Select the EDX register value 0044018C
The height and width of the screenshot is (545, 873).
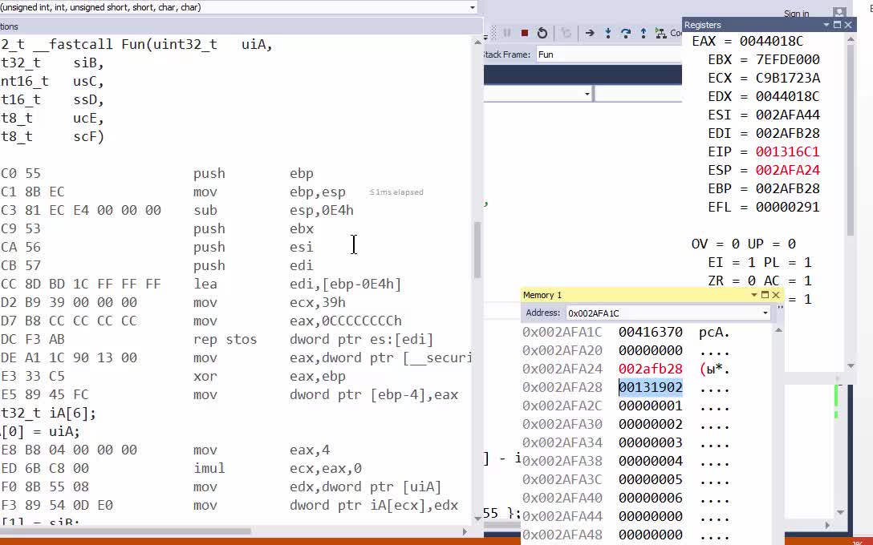(787, 96)
